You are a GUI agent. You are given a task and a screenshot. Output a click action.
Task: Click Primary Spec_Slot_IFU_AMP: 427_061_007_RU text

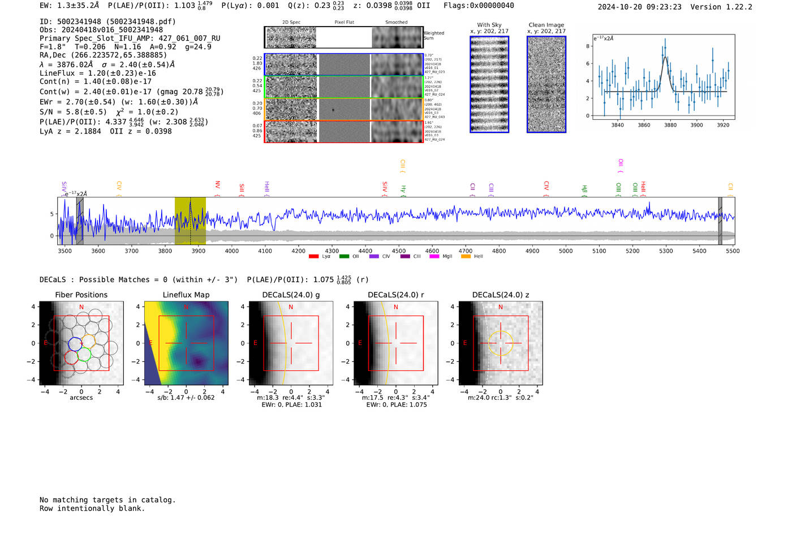tap(130, 38)
